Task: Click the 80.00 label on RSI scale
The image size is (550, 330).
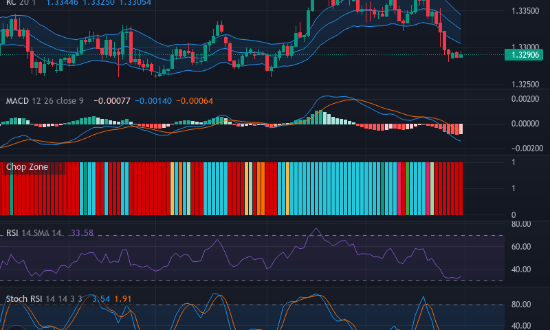Action: [x=521, y=224]
